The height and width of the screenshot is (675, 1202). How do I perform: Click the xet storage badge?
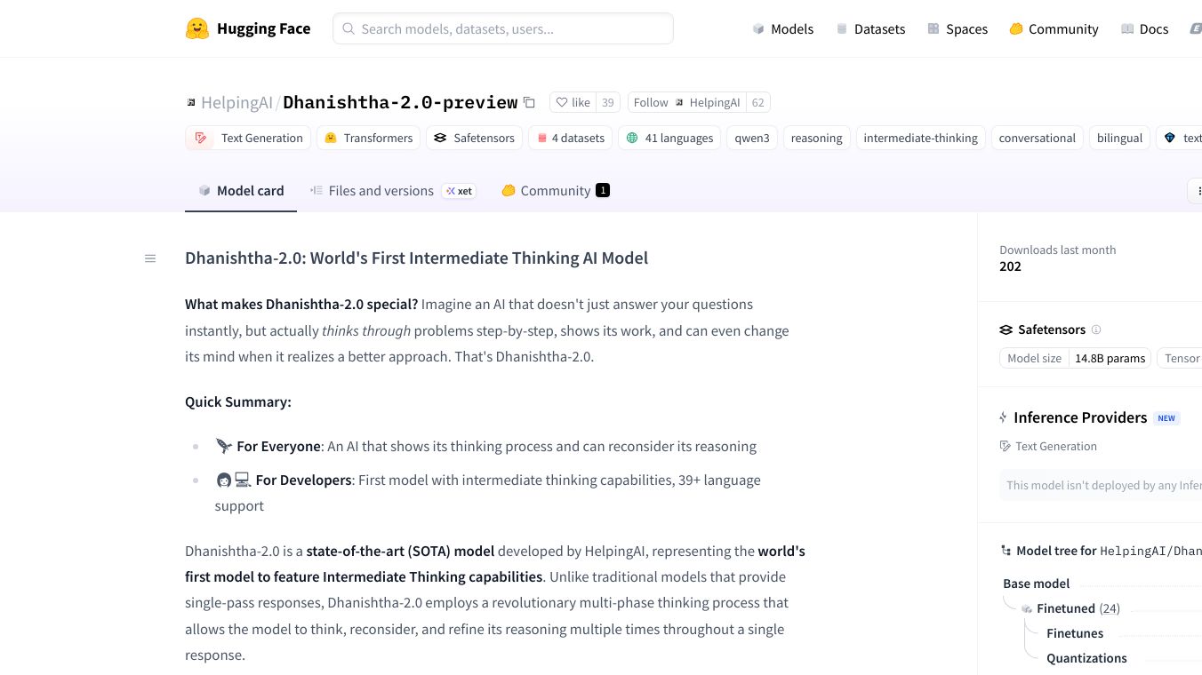tap(460, 191)
